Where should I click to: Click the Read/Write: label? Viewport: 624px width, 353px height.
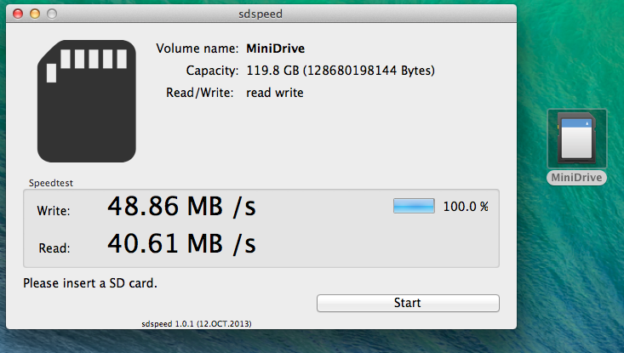click(x=200, y=93)
